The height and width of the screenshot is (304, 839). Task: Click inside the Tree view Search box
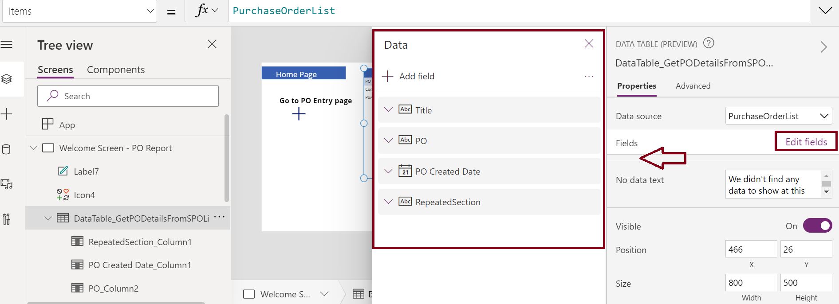128,96
